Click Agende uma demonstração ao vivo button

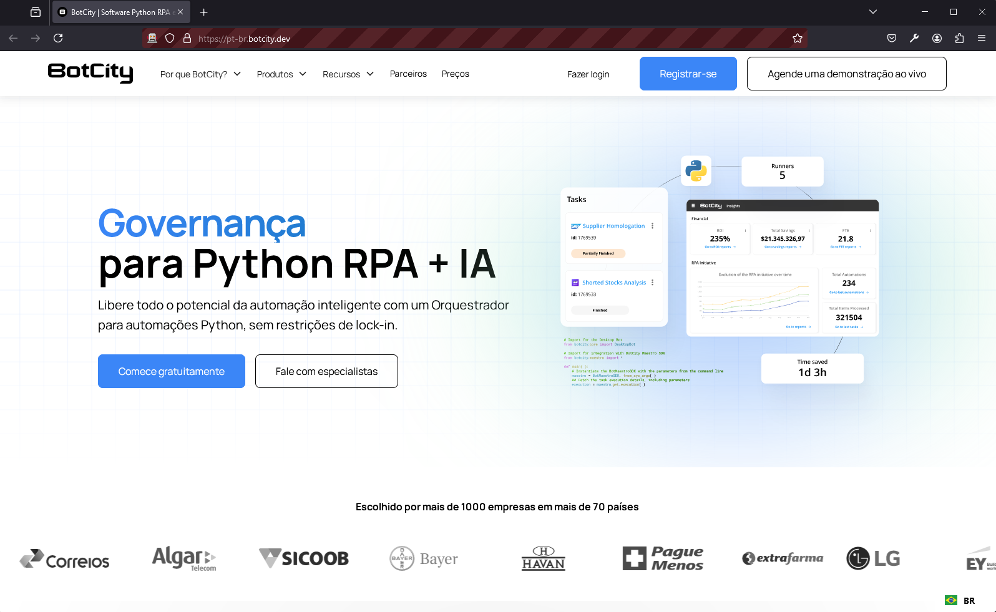[846, 74]
